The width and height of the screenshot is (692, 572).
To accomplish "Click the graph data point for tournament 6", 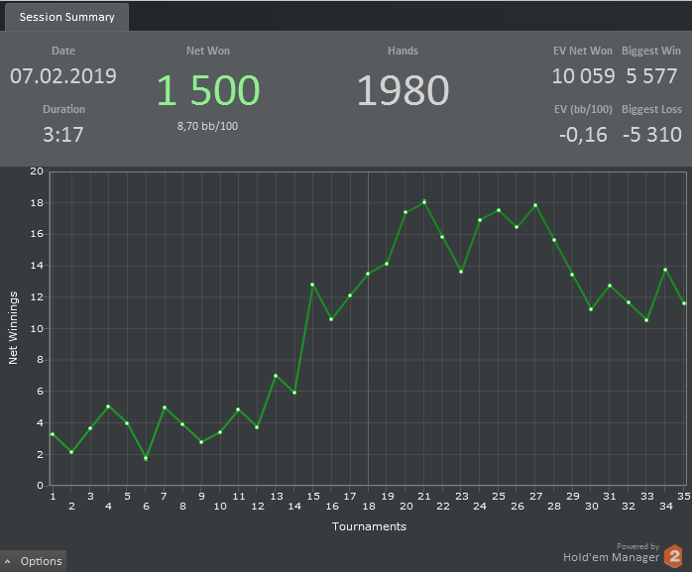I will (x=146, y=458).
